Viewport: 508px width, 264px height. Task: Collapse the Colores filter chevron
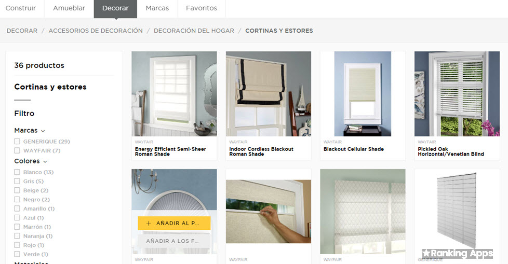tap(45, 161)
